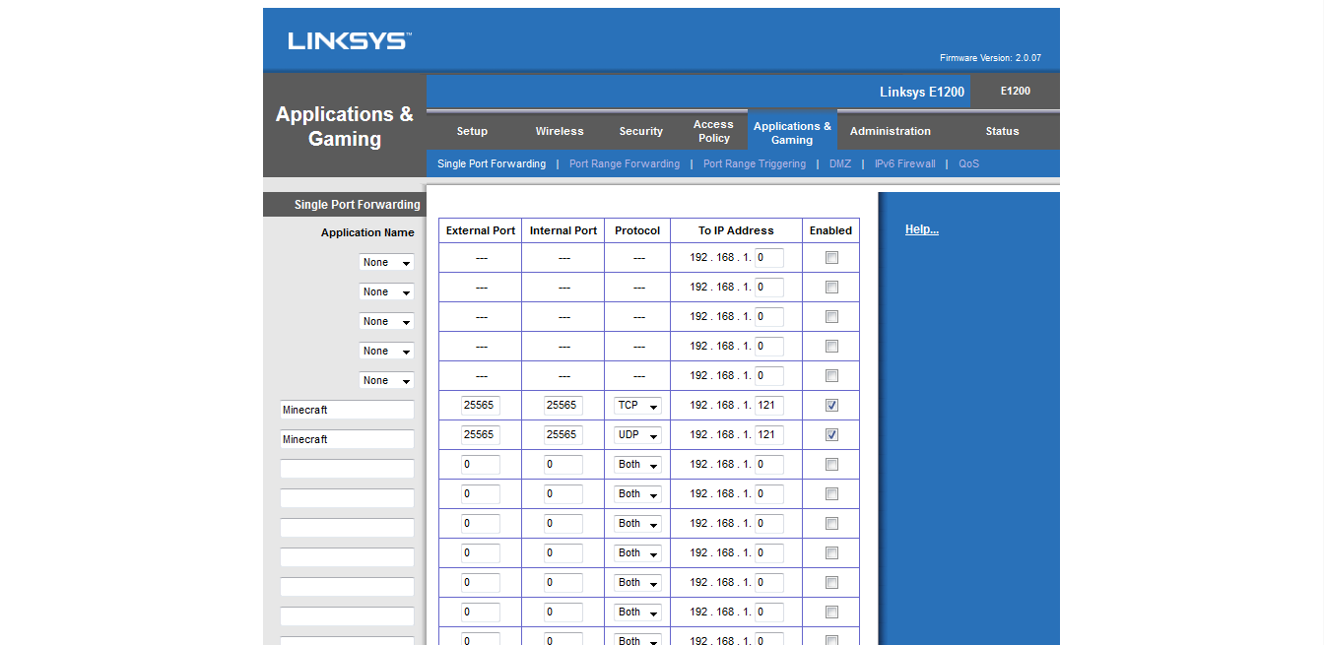Open the Port Range Forwarding page
The width and height of the screenshot is (1324, 645).
[625, 163]
